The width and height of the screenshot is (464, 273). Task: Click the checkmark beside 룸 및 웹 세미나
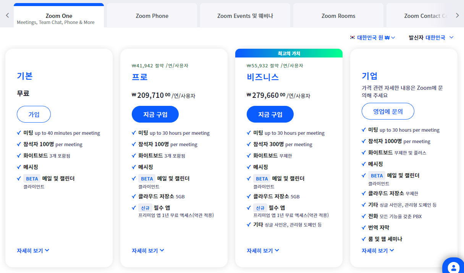364,239
